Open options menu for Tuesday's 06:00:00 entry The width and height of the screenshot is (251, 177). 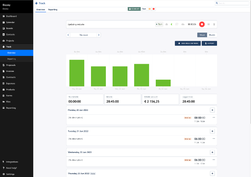pyautogui.click(x=214, y=139)
